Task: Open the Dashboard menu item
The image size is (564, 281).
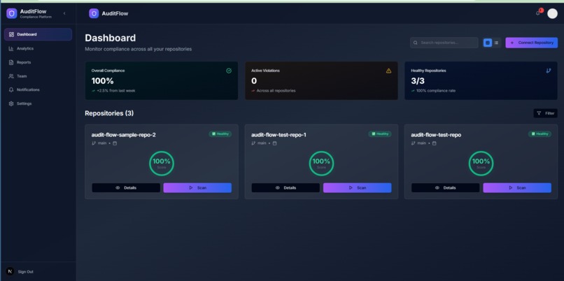Action: [x=38, y=34]
